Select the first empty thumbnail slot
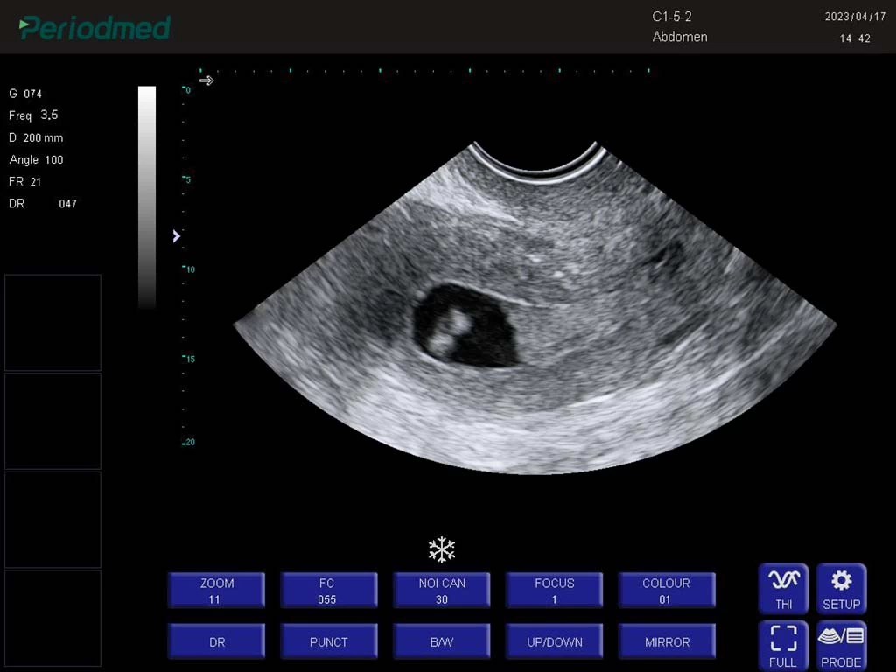 (x=53, y=323)
